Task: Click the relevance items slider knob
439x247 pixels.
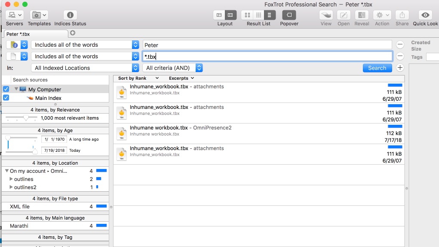Action: pos(26,118)
